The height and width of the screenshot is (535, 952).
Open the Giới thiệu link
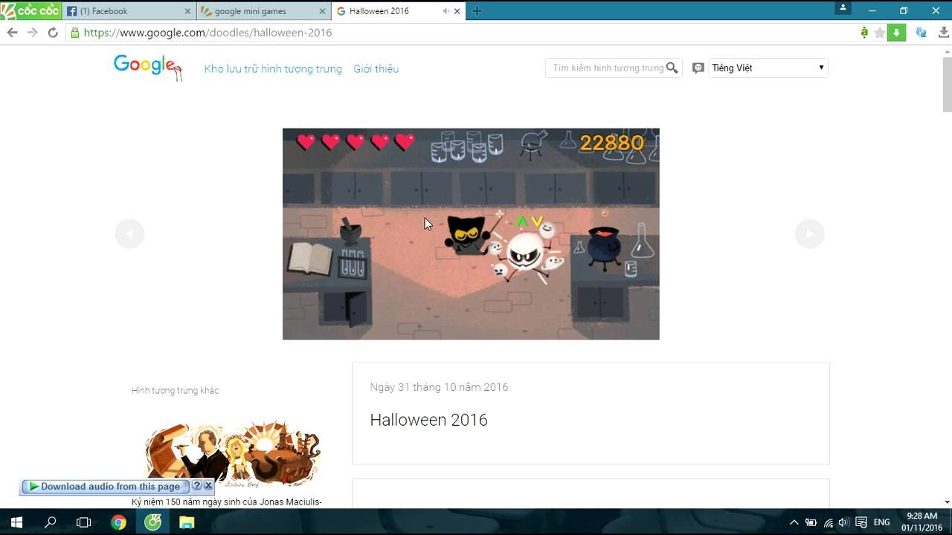[x=376, y=69]
